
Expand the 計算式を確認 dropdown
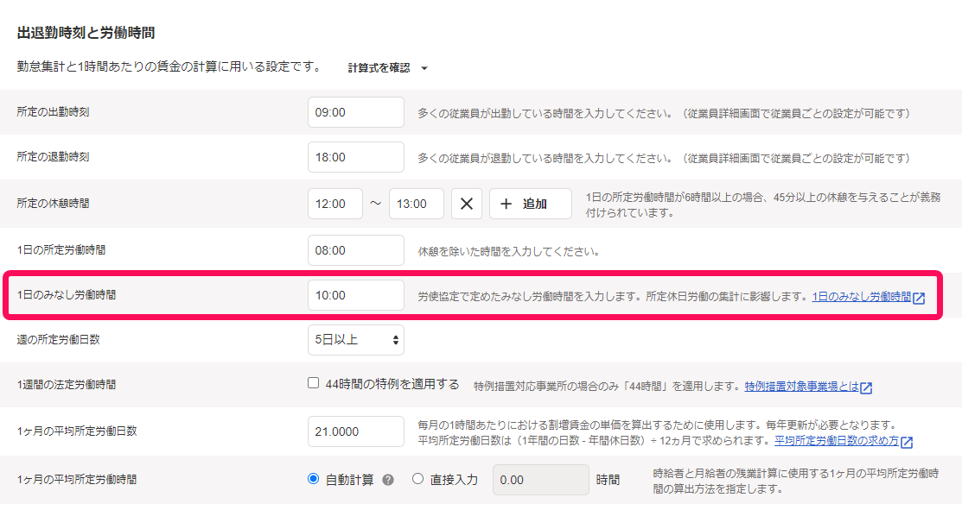pyautogui.click(x=388, y=68)
